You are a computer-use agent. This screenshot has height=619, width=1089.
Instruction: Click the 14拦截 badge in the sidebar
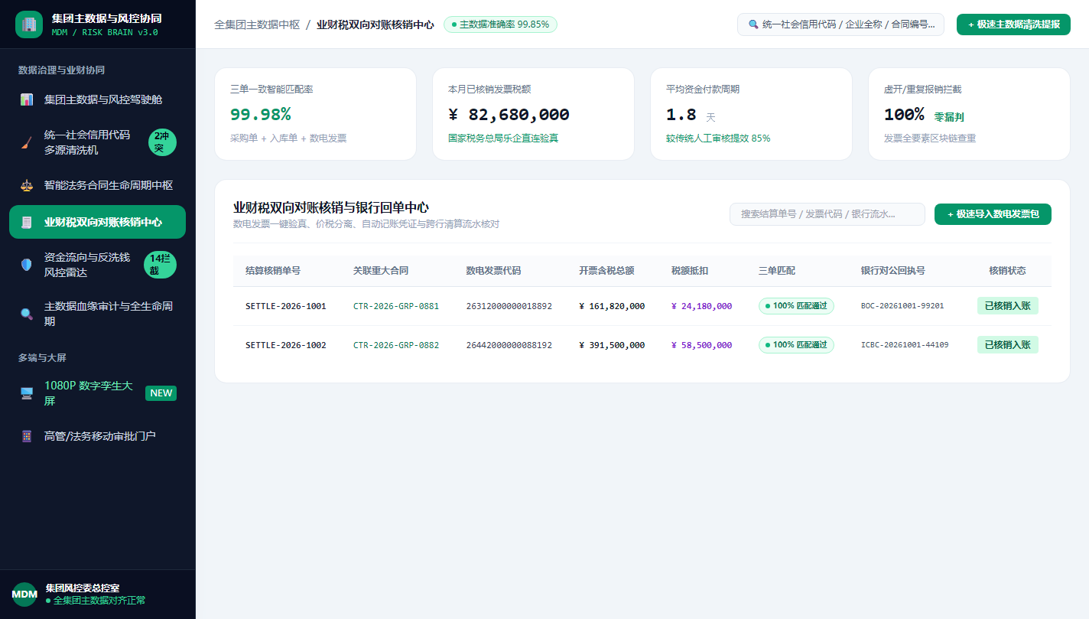tap(160, 265)
